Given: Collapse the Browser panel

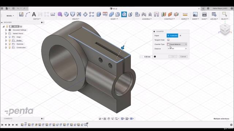Looking at the screenshot, I should click(x=2, y=23).
